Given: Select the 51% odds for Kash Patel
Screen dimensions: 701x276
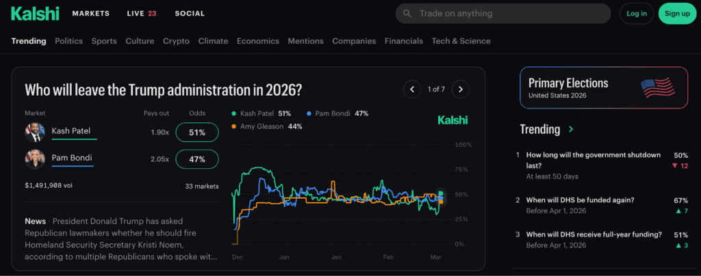Looking at the screenshot, I should tap(197, 132).
